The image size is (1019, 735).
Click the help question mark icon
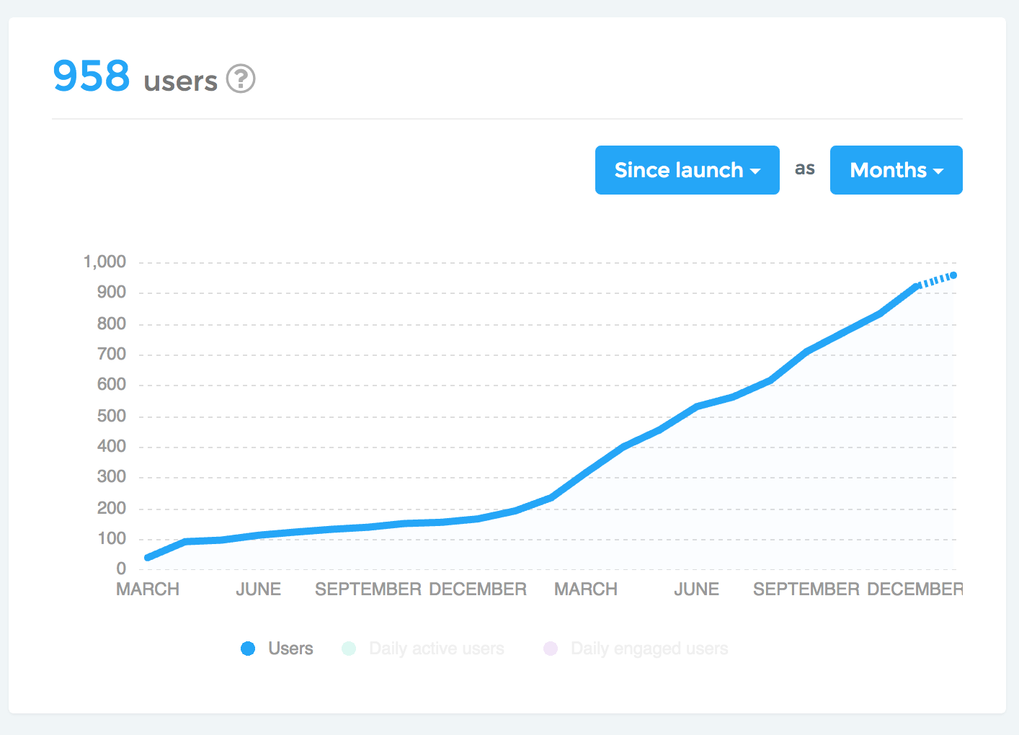[x=241, y=79]
